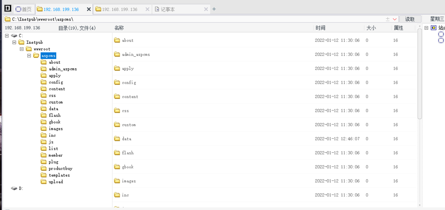Click the flash folder icon in file list
The height and width of the screenshot is (210, 445).
(117, 152)
